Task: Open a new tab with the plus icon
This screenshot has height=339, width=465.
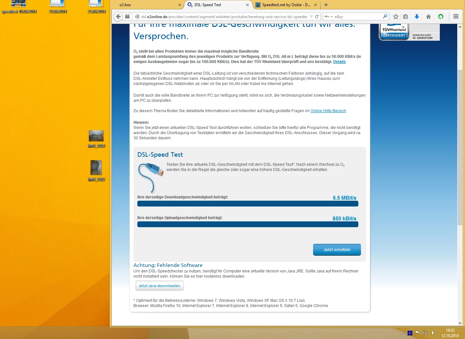Action: click(326, 5)
